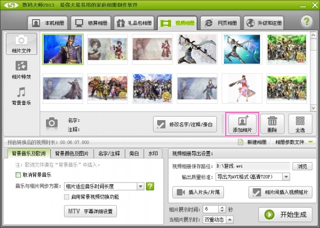Image resolution: width=320 pixels, height=228 pixels.
Task: Click MTV 字幕详细设置 button
Action: [x=90, y=211]
